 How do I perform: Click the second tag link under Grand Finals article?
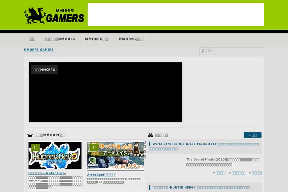coord(239,173)
